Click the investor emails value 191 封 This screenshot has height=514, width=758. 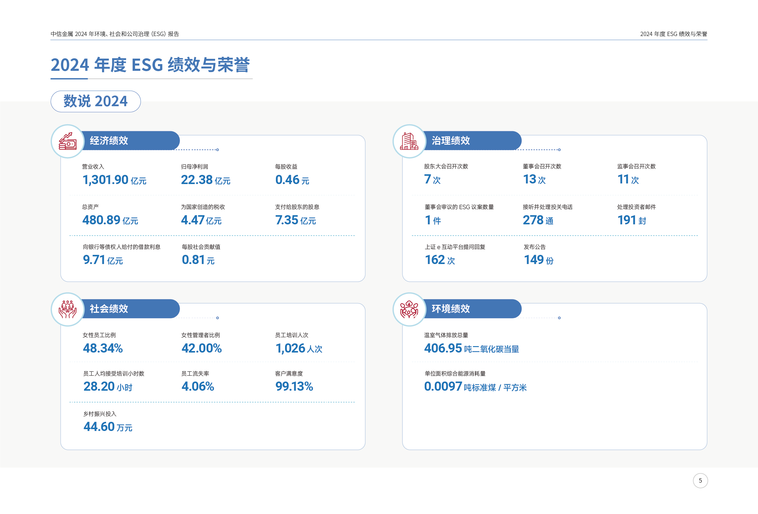[x=632, y=220]
